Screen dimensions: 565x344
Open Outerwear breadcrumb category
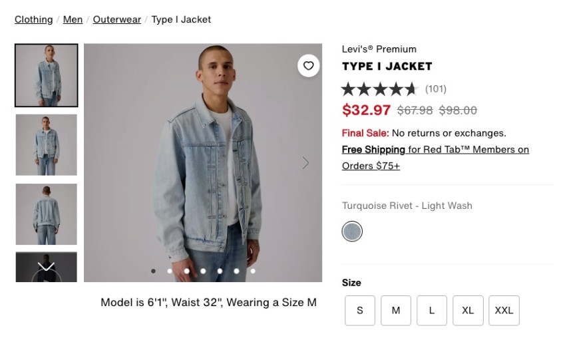pyautogui.click(x=117, y=19)
